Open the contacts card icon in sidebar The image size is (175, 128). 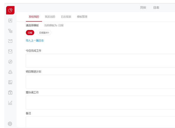click(x=10, y=20)
